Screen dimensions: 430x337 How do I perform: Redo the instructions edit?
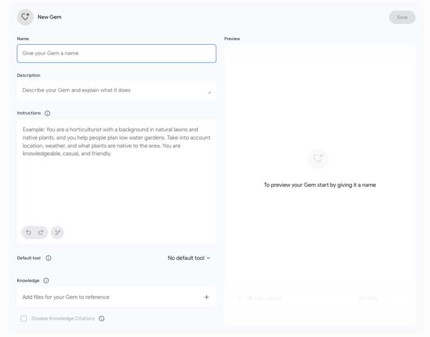(41, 232)
